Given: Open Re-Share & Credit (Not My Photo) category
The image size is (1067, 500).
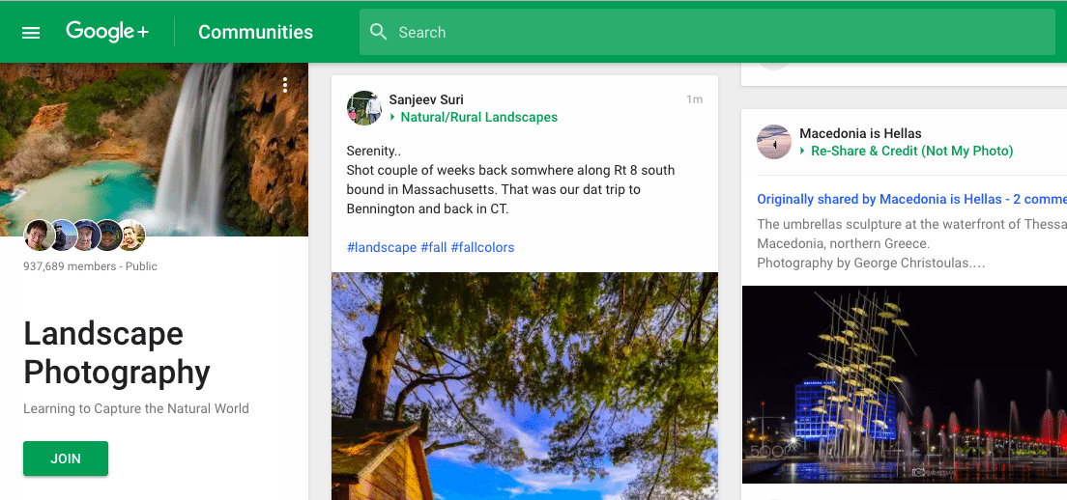Looking at the screenshot, I should 911,151.
